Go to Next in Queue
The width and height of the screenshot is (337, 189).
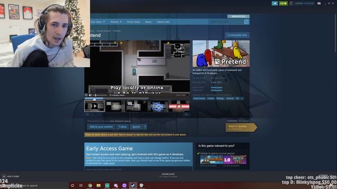241,127
